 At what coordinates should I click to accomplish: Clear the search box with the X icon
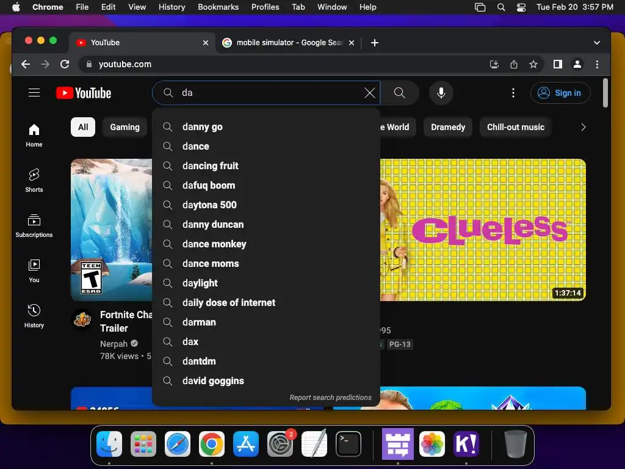(370, 93)
